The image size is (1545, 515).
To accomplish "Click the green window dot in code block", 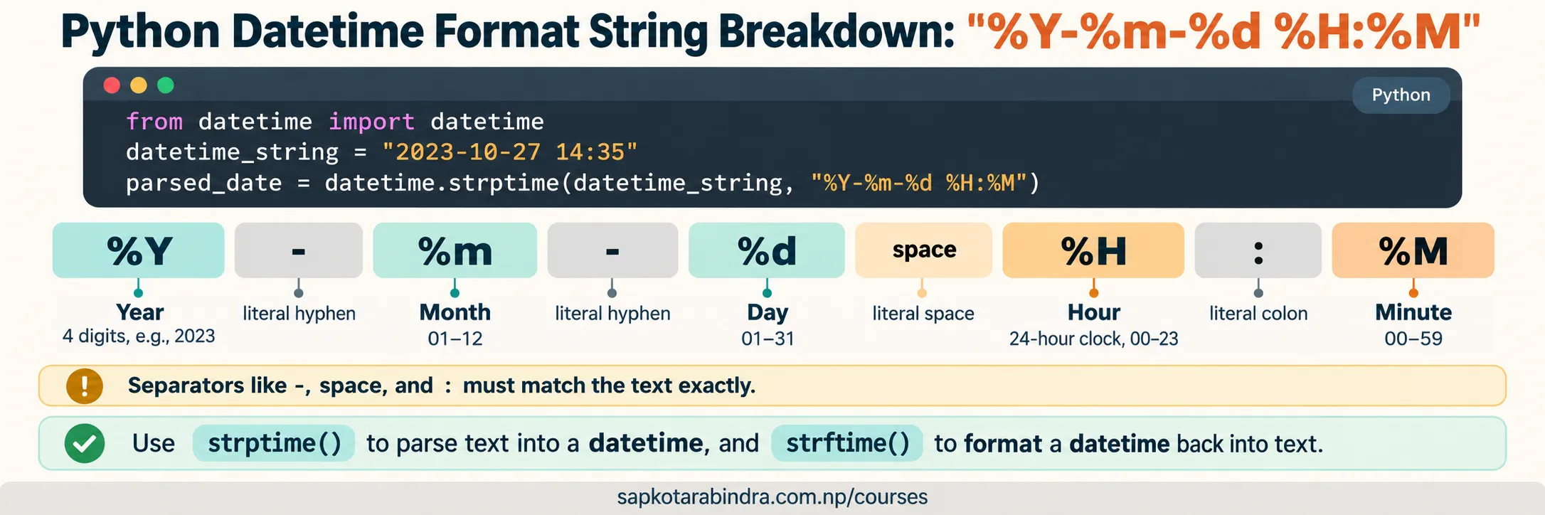I will (x=166, y=85).
